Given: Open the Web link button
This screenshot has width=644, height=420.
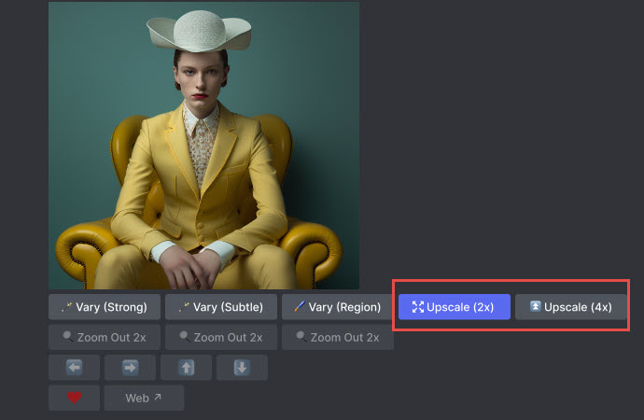Looking at the screenshot, I should pyautogui.click(x=144, y=398).
